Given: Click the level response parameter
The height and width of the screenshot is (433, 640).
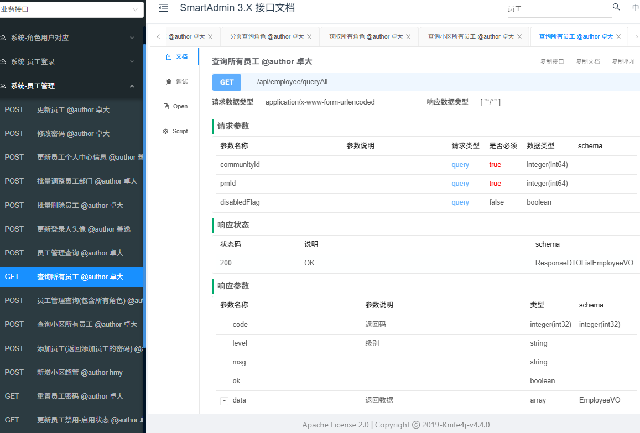Looking at the screenshot, I should [240, 343].
